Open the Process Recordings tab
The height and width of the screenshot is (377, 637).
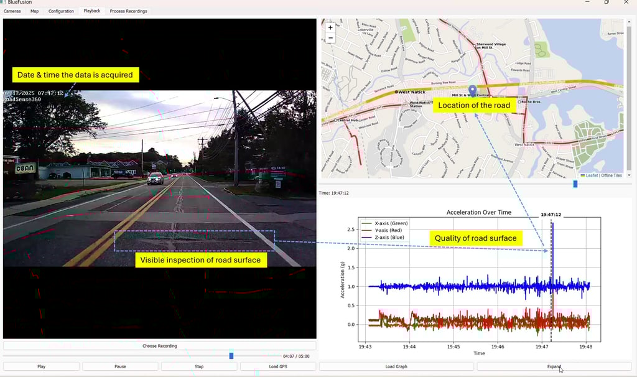(128, 11)
